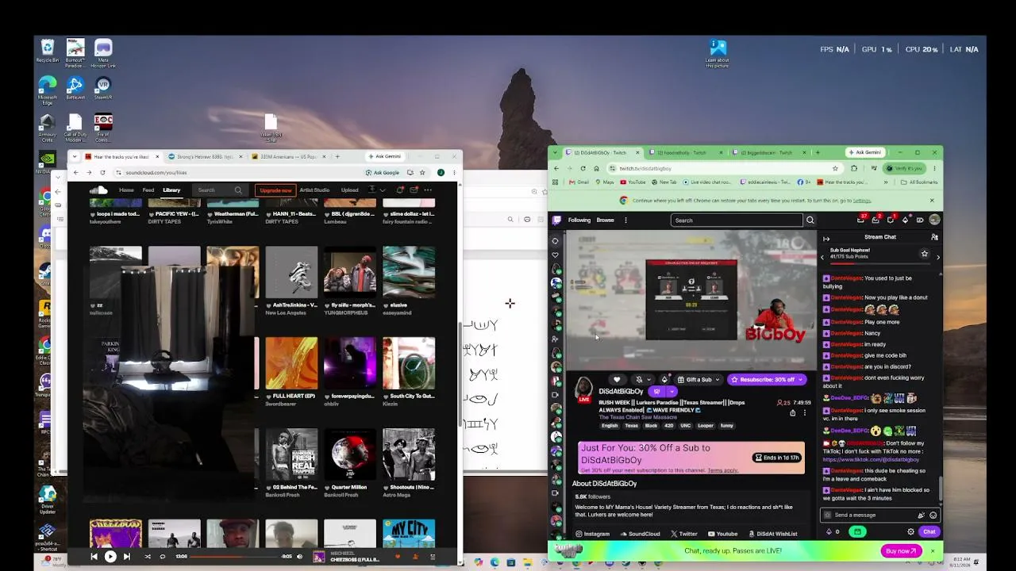Open Microsoft Edge desktop shortcut

pyautogui.click(x=48, y=89)
